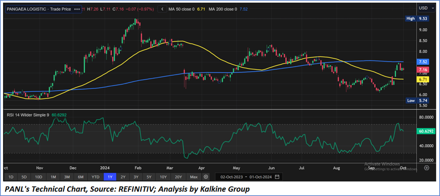Select the PANGAEA LOGISTIC Trade Price symbol box
The width and height of the screenshot is (440, 196).
pos(43,9)
